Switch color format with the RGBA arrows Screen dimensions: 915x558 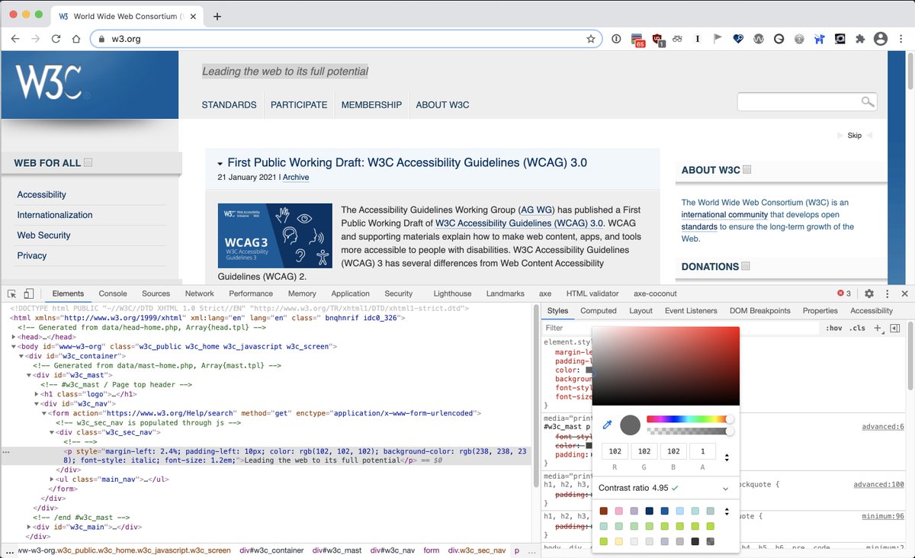click(x=727, y=457)
